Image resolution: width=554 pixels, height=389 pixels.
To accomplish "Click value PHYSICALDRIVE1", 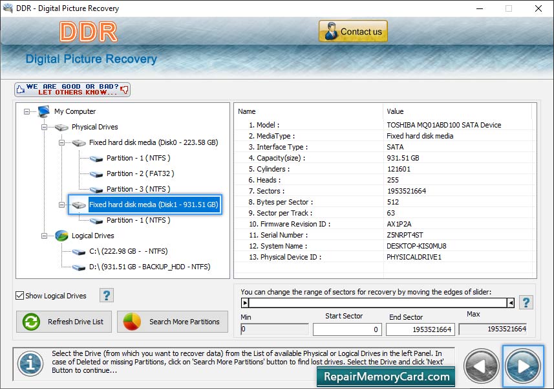I will pyautogui.click(x=414, y=257).
